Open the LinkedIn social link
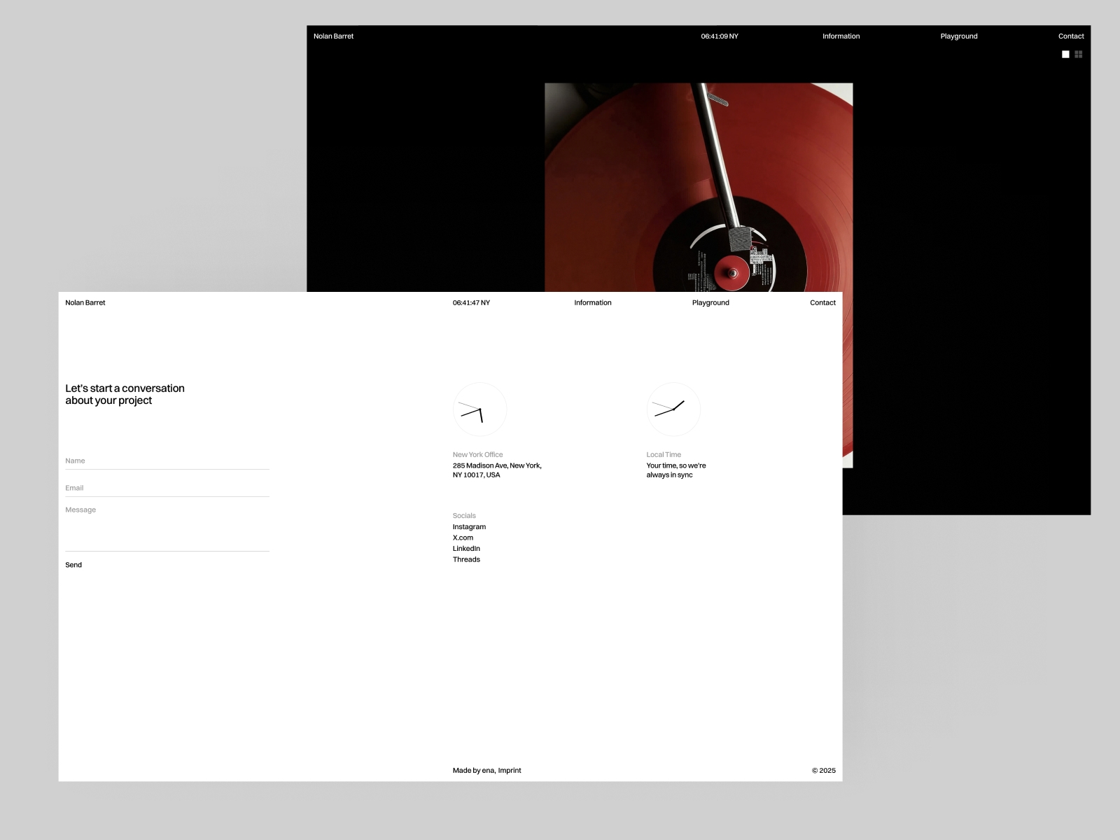 (466, 548)
